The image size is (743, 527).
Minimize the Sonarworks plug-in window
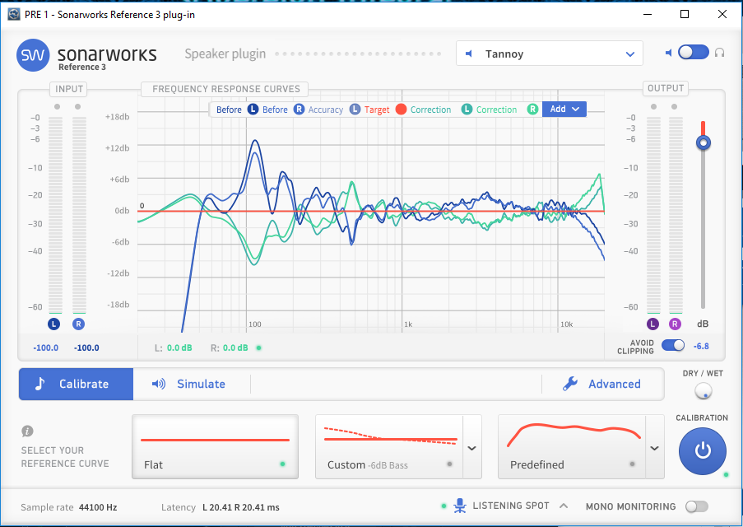tap(648, 14)
